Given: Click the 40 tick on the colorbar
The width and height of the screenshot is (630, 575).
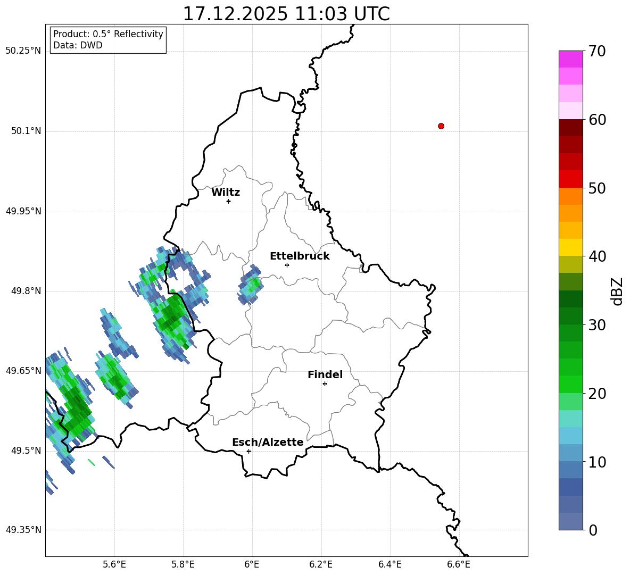Looking at the screenshot, I should point(597,256).
